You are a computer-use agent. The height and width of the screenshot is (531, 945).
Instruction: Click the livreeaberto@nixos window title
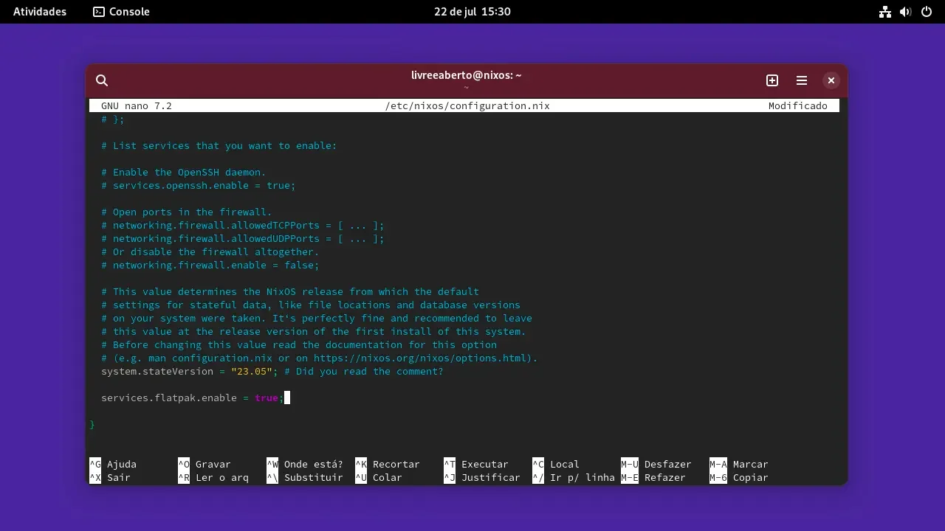click(x=467, y=75)
